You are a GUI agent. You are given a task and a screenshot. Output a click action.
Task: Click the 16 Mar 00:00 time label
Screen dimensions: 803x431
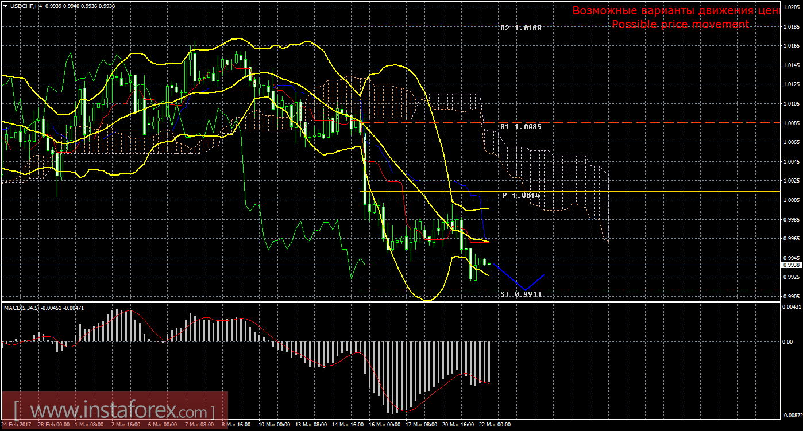[x=383, y=425]
